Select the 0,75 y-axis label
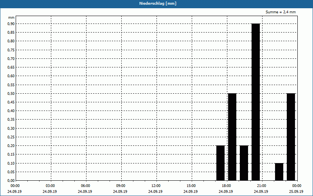The width and height of the screenshot is (313, 196). tap(11, 50)
